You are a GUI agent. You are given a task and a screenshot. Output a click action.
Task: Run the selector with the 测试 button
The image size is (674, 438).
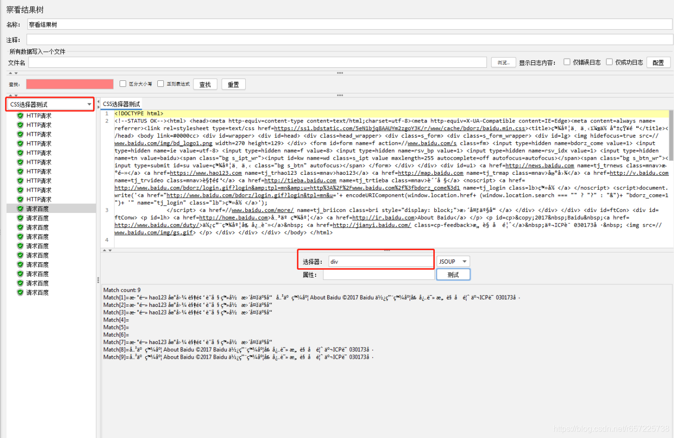tap(453, 275)
